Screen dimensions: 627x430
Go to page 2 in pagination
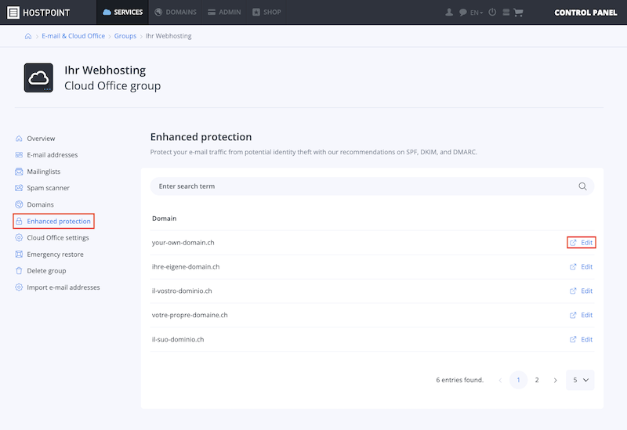537,380
